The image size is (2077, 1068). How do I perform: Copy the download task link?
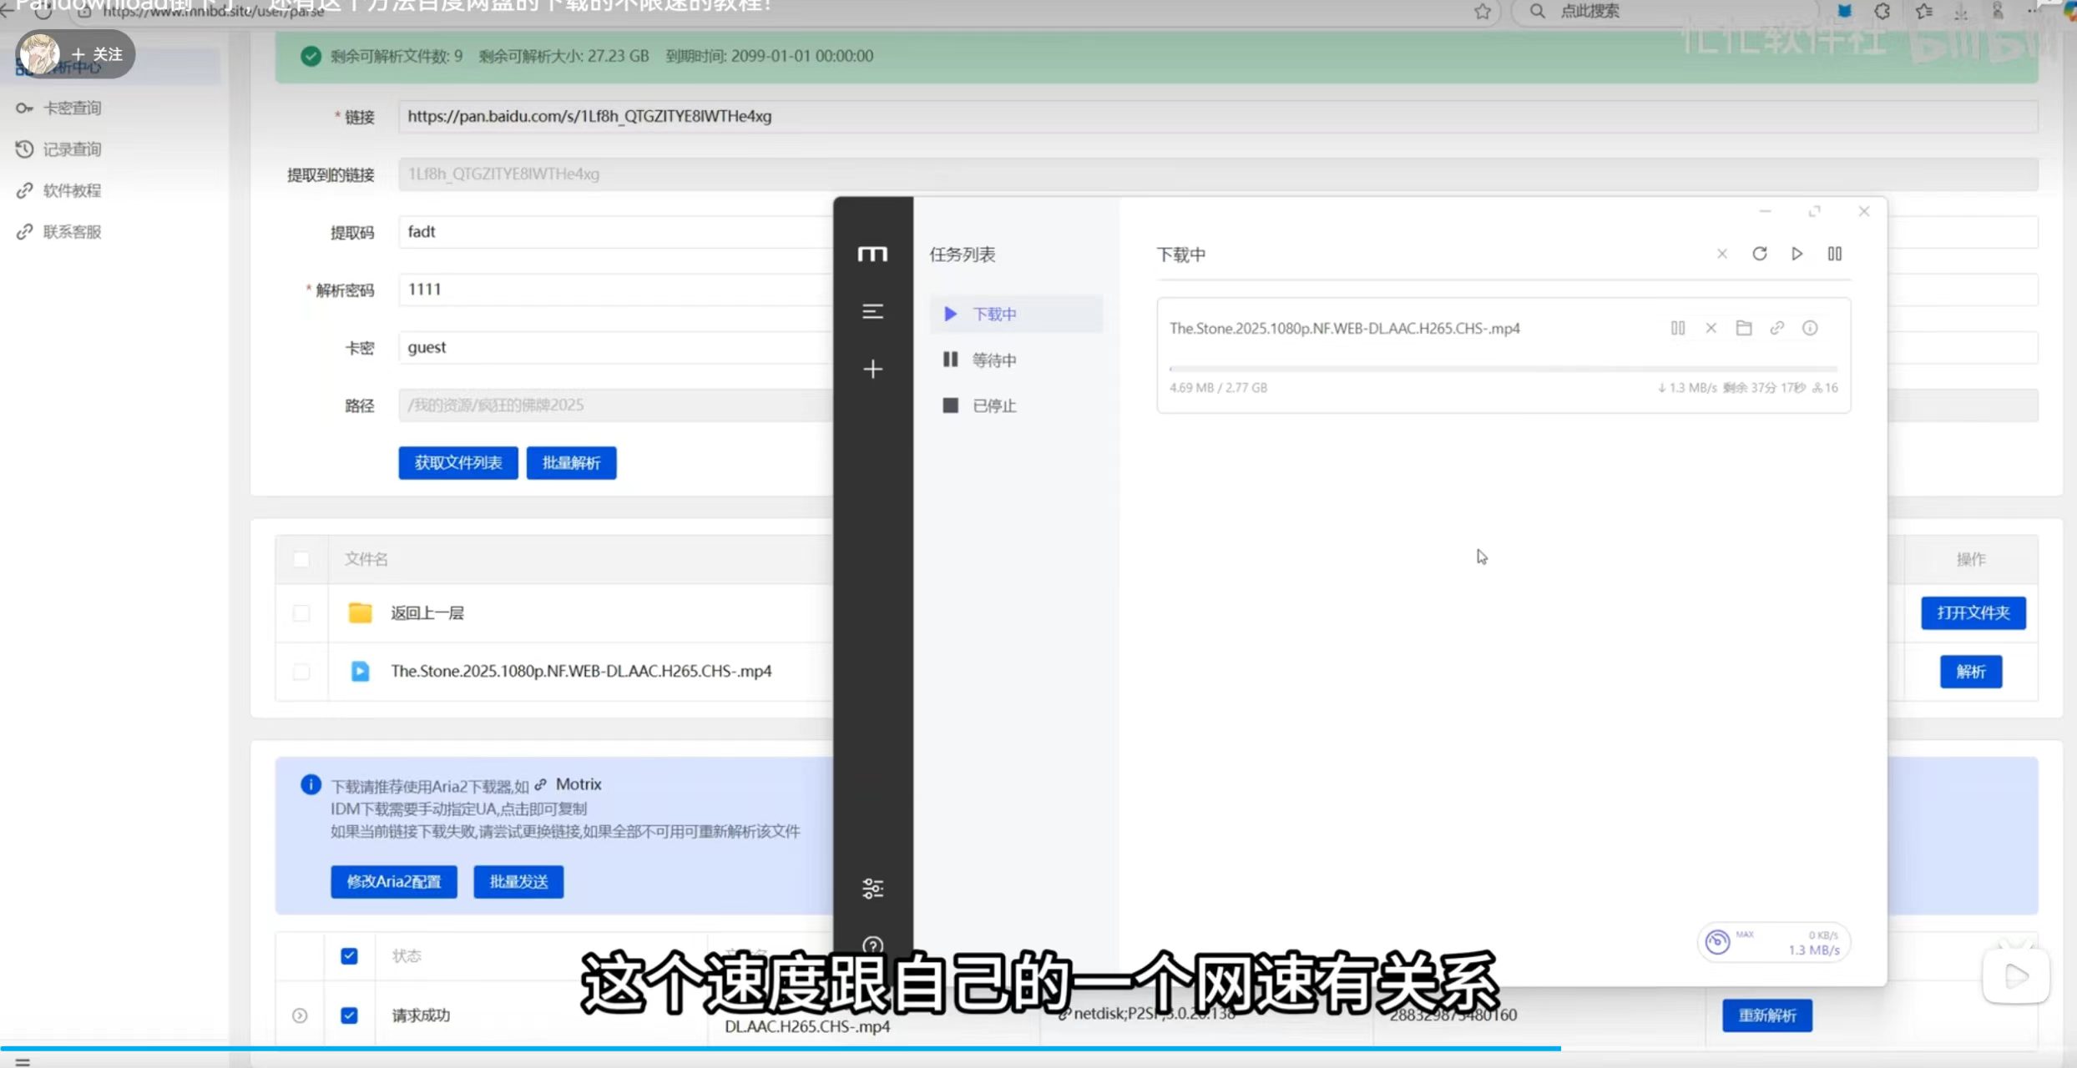tap(1777, 328)
